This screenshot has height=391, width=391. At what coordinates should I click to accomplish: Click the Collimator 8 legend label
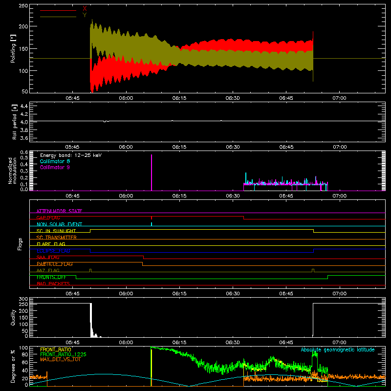(55, 161)
